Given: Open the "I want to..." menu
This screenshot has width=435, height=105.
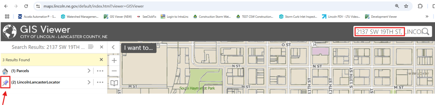Looking at the screenshot, I should pyautogui.click(x=139, y=48).
